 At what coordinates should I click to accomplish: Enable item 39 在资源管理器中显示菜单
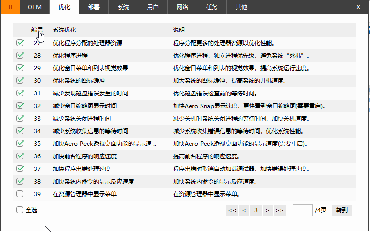(x=20, y=194)
